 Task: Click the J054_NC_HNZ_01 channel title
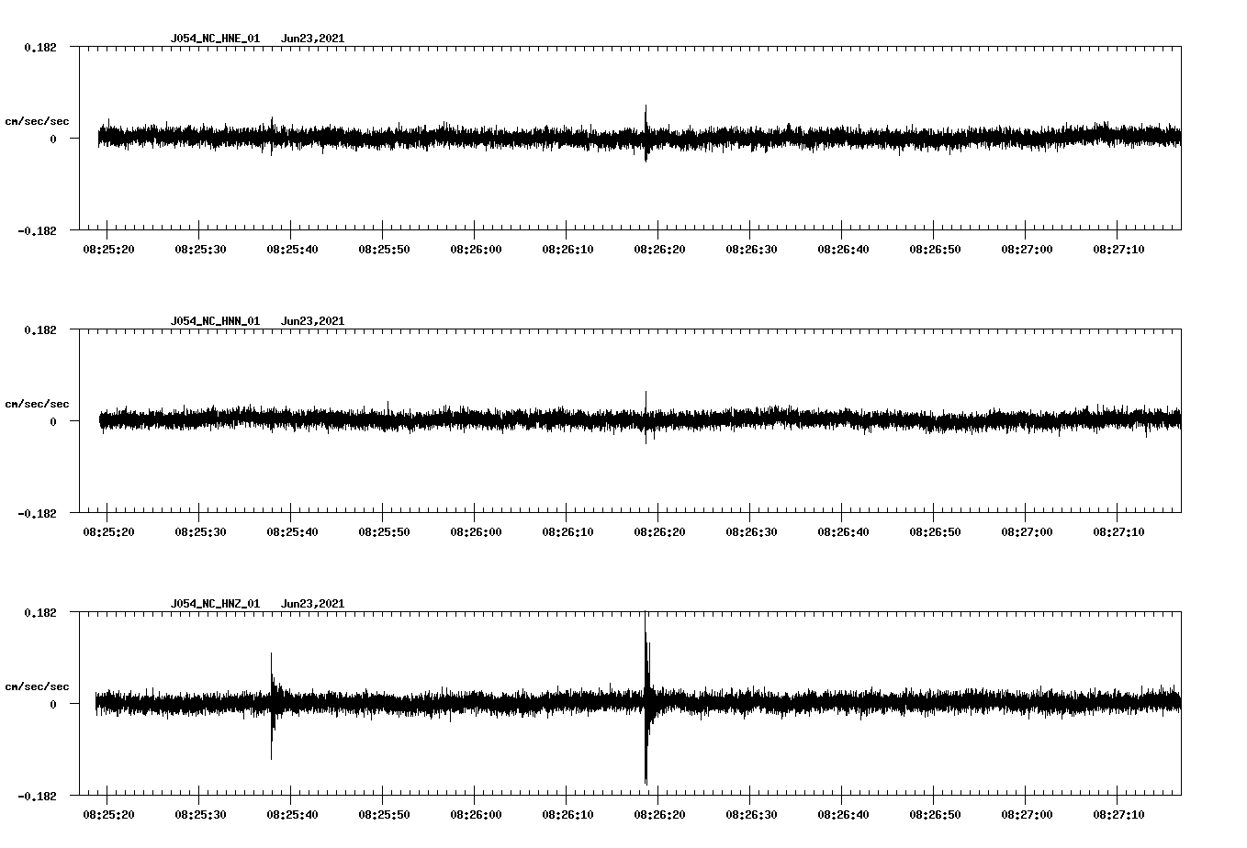[215, 604]
